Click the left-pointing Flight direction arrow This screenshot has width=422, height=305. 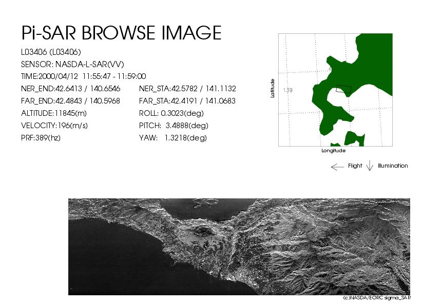(x=337, y=167)
